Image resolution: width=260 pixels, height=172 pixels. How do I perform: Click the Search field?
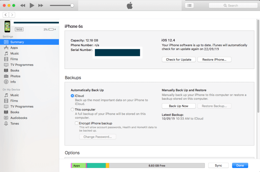tap(233, 5)
